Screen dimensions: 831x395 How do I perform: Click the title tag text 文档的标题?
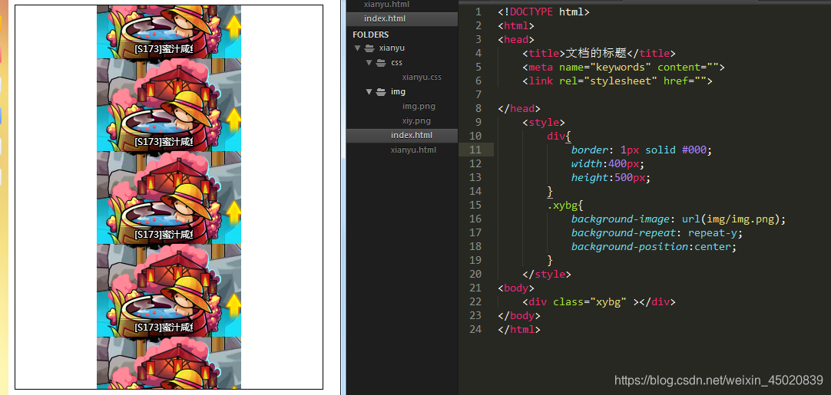coord(596,53)
